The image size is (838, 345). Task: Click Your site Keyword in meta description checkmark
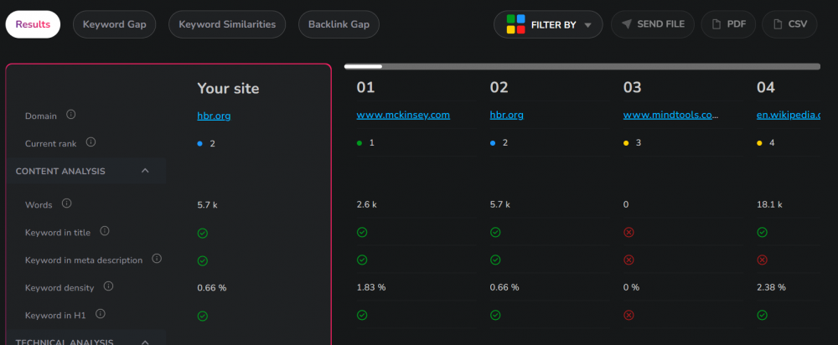click(203, 260)
